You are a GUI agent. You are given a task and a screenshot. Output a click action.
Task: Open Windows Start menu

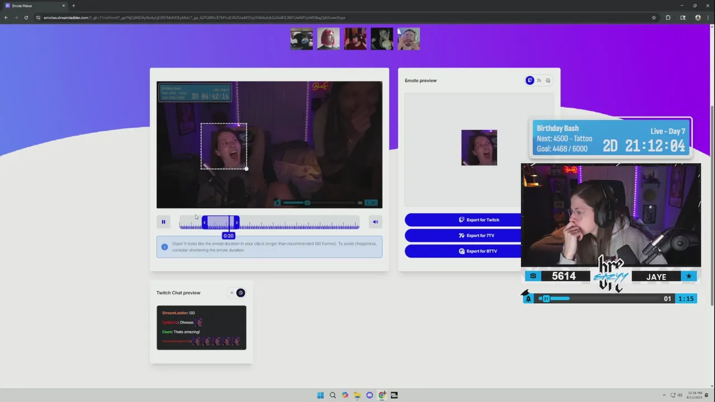pyautogui.click(x=320, y=395)
